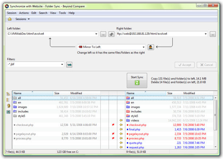223x159 pixels.
Task: Sort right pane by Modified column
Action: tap(198, 93)
